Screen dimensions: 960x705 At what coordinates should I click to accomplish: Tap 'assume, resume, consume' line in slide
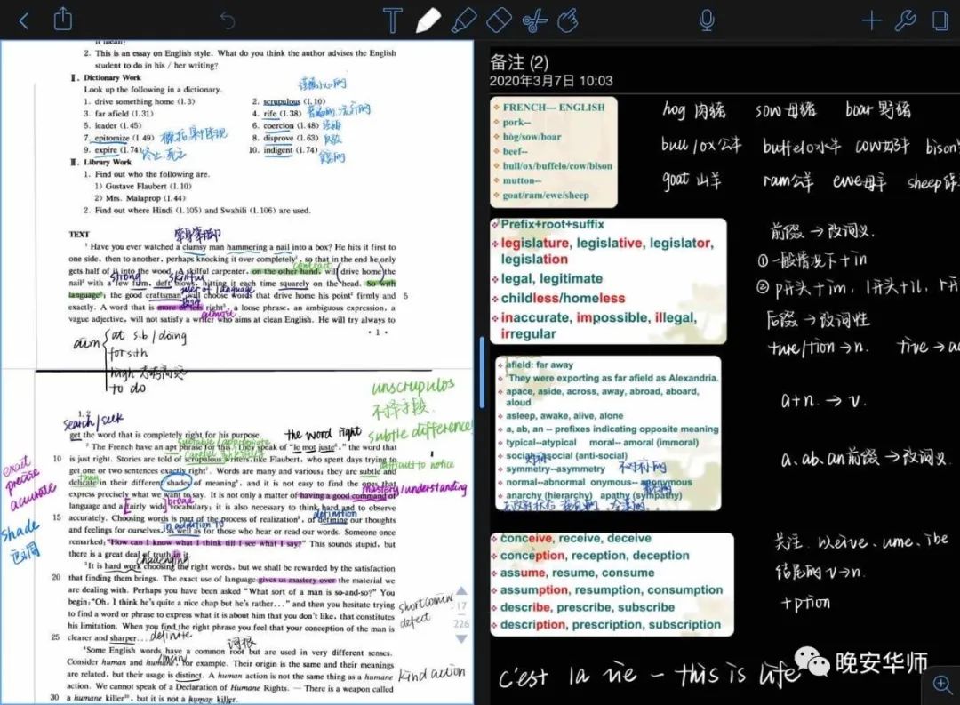(x=578, y=573)
